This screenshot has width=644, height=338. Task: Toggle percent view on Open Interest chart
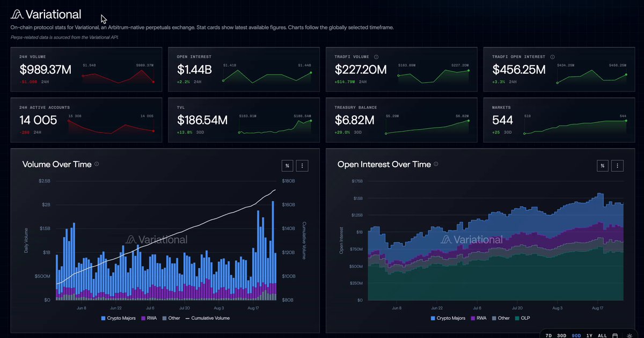[603, 166]
